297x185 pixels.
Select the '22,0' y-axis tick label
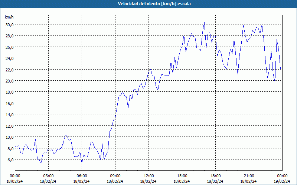pyautogui.click(x=10, y=70)
